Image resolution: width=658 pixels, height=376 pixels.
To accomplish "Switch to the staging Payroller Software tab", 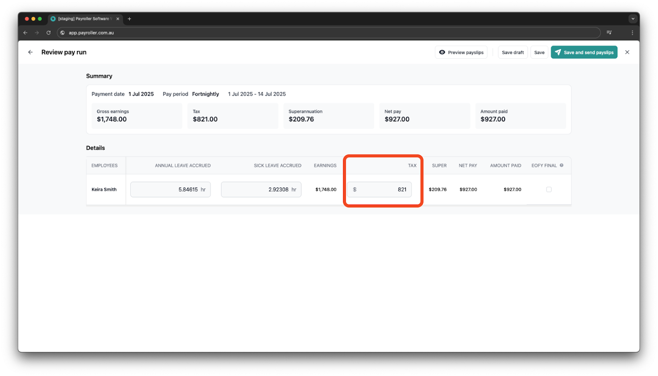I will [x=82, y=19].
